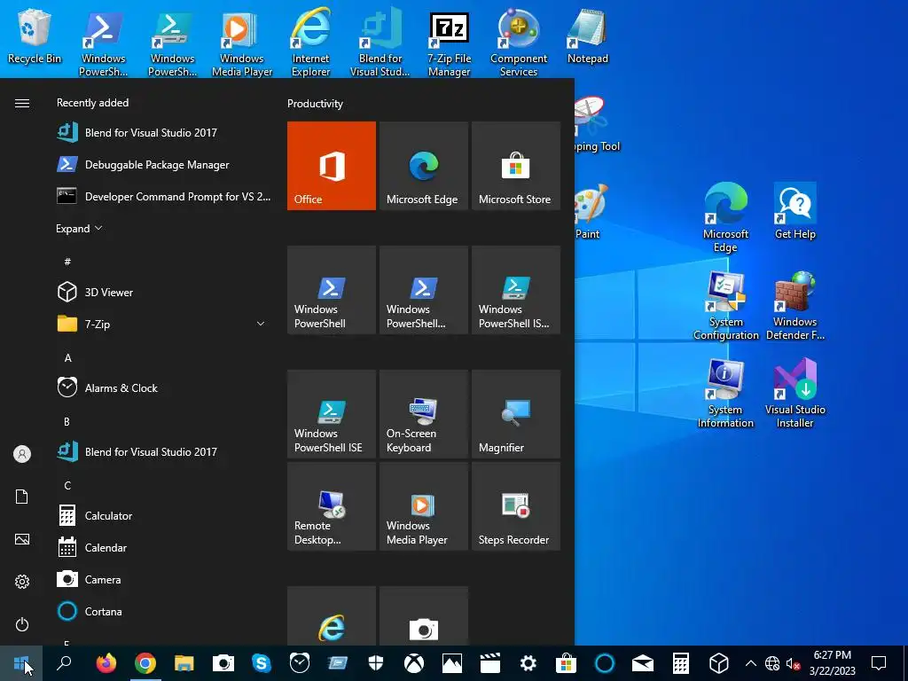Open Alarms & Clock from app list
The width and height of the screenshot is (908, 681).
click(163, 388)
